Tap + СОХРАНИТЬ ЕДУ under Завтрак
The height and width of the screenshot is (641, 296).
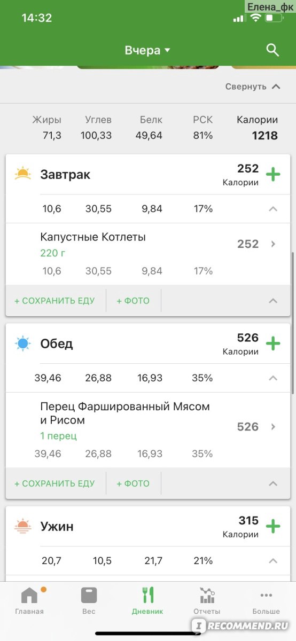point(54,301)
